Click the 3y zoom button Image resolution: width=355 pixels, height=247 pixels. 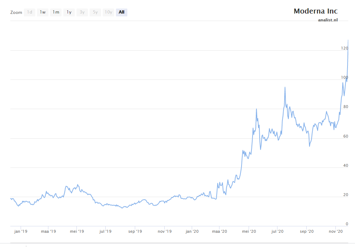tap(82, 12)
